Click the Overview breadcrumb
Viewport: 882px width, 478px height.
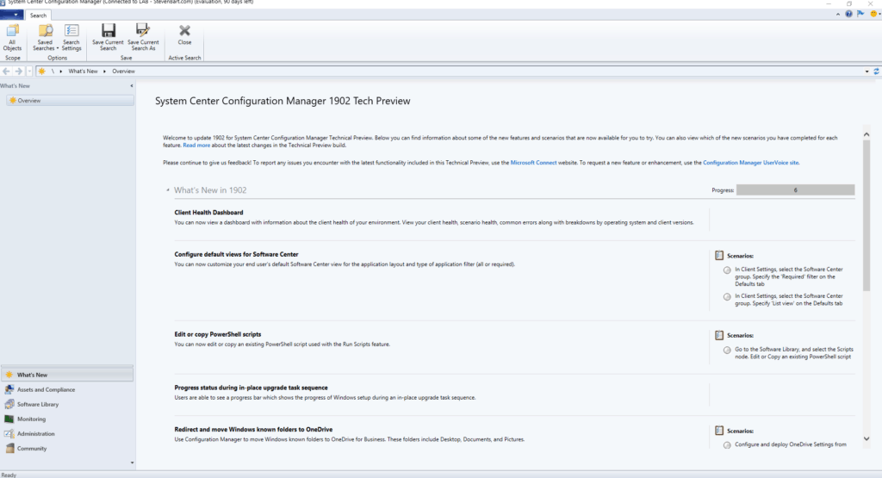click(x=123, y=71)
